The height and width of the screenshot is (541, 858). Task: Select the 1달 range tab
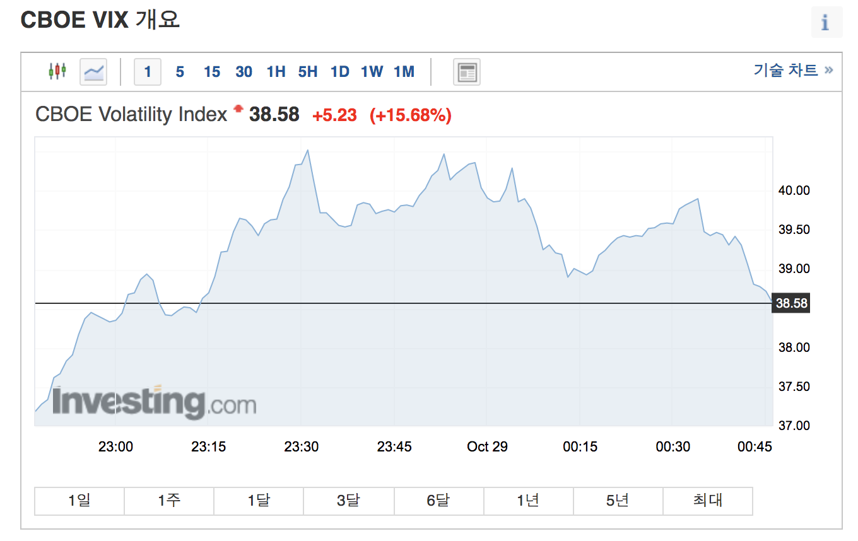click(259, 501)
